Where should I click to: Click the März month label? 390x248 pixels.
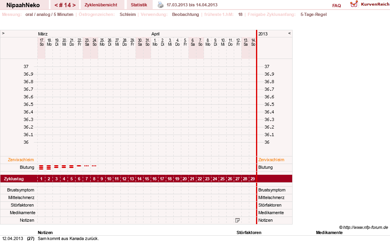pos(43,34)
